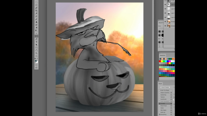The image size is (207, 116).
Task: Enable Texture checkbox
Action: click(159, 97)
